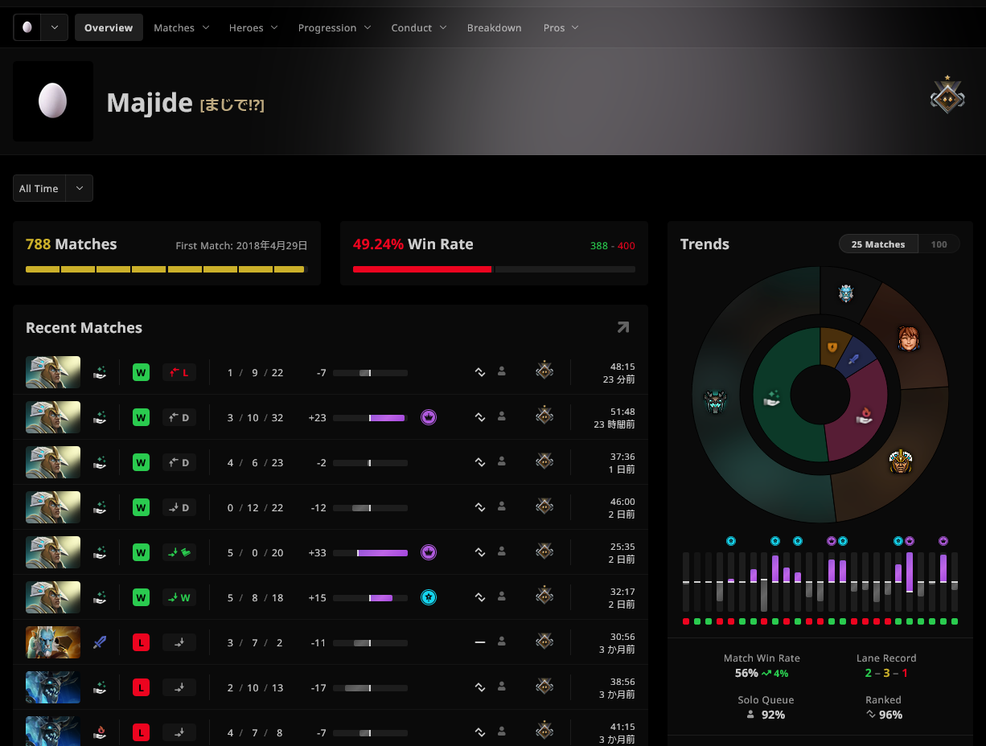Image resolution: width=986 pixels, height=746 pixels.
Task: Click the unranked dash icon in the 30:56 match
Action: tap(480, 642)
